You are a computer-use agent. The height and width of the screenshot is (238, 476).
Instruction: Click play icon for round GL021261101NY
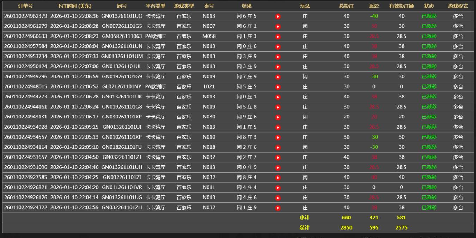click(x=278, y=87)
